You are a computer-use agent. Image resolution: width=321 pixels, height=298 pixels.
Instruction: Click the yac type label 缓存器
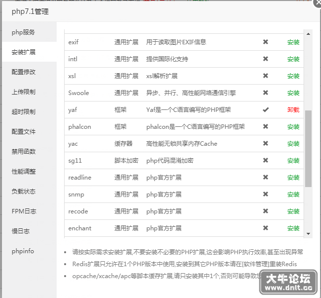[123, 143]
